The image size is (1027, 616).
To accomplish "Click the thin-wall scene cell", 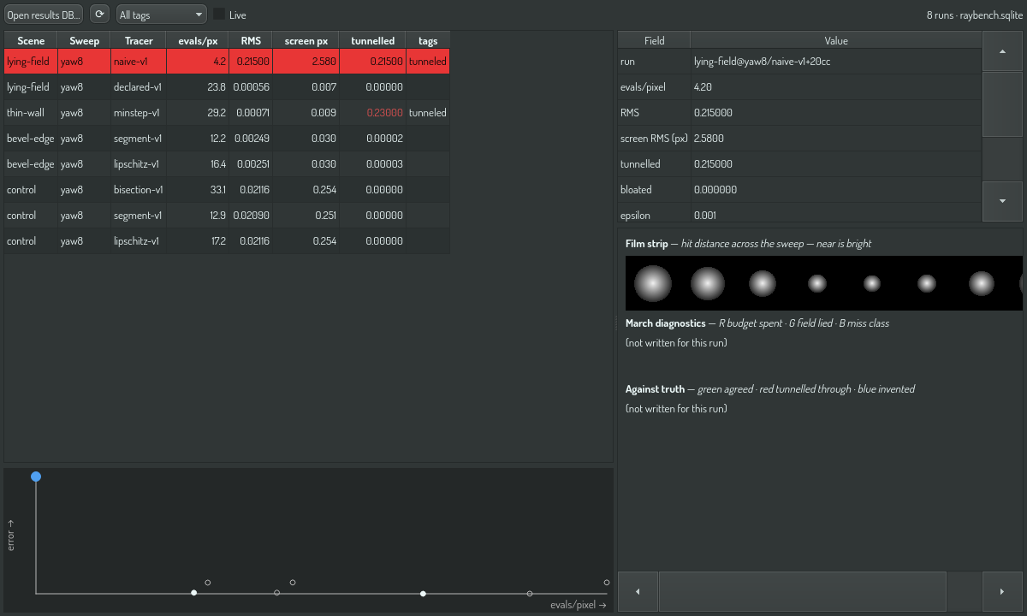I will coord(31,113).
